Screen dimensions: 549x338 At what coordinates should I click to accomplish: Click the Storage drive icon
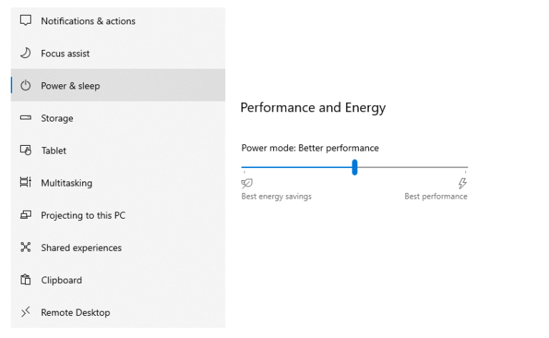pos(26,118)
